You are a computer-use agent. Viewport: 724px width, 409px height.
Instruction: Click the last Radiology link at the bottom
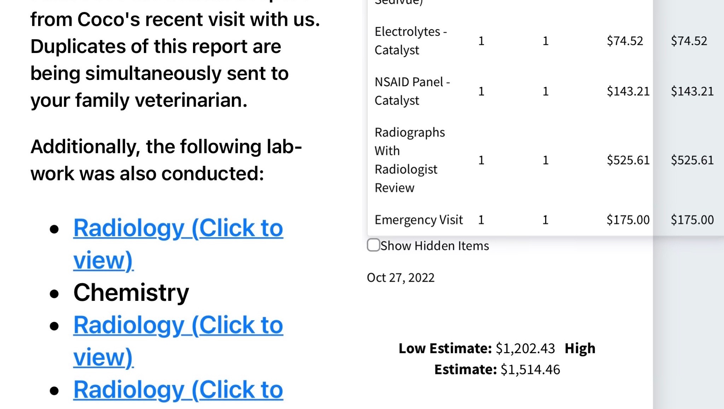(178, 390)
